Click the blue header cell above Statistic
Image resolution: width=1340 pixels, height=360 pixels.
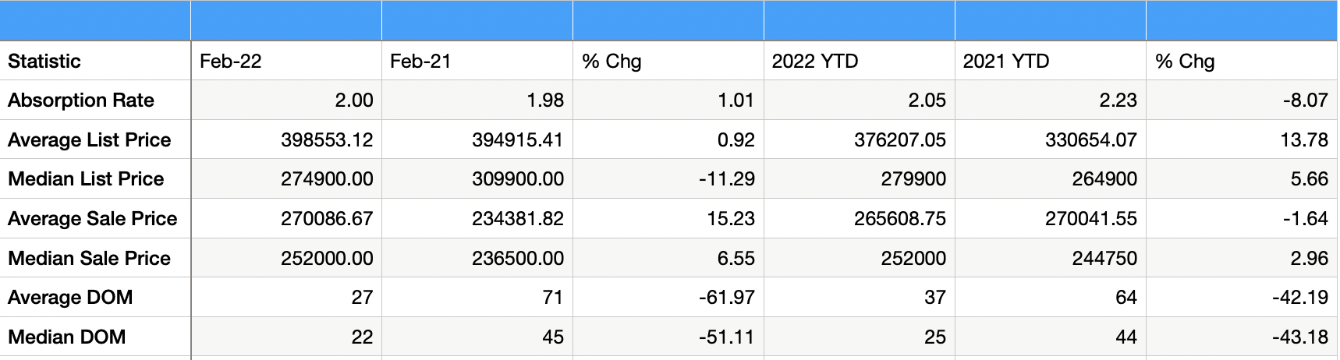tap(95, 21)
